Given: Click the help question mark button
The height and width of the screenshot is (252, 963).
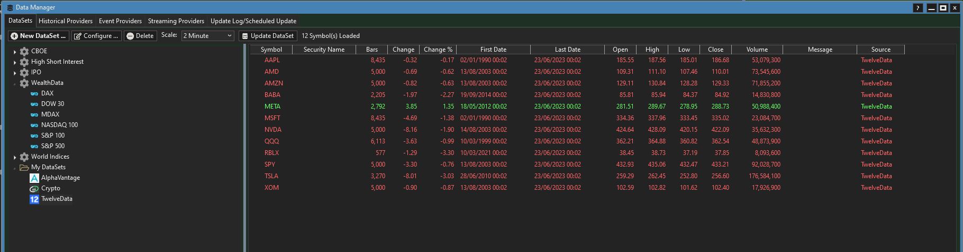Looking at the screenshot, I should (x=917, y=8).
